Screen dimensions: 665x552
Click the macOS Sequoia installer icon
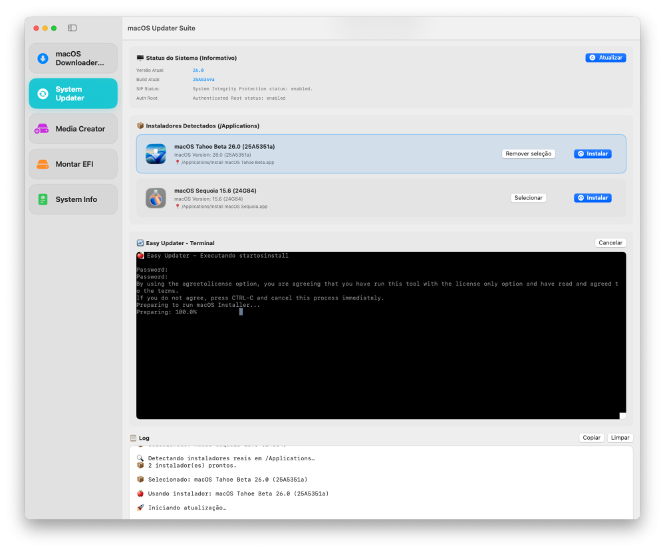(x=156, y=198)
